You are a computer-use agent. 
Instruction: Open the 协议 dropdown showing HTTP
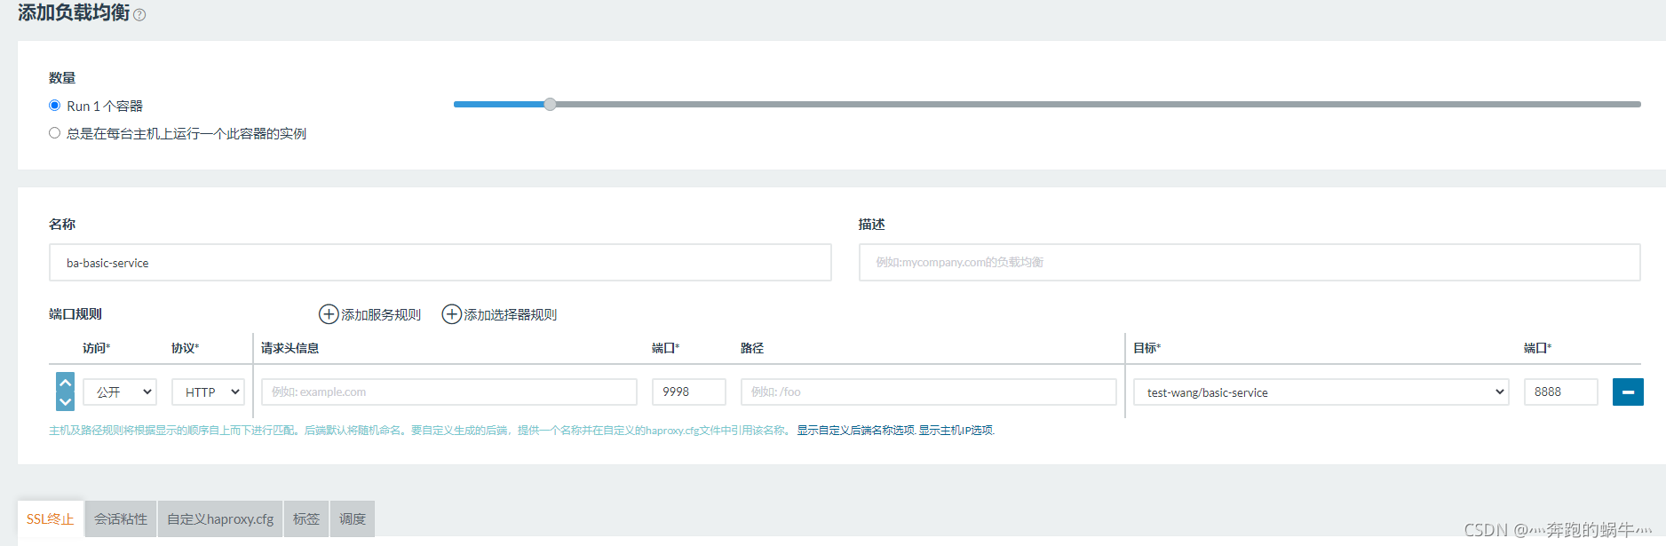click(x=209, y=392)
